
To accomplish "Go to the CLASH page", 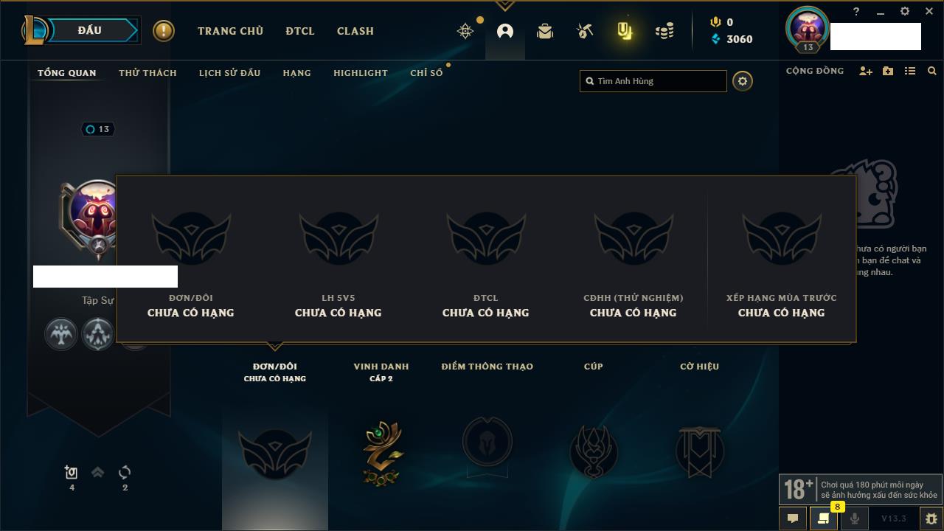I will point(355,31).
